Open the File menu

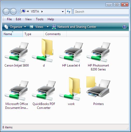click(9, 19)
